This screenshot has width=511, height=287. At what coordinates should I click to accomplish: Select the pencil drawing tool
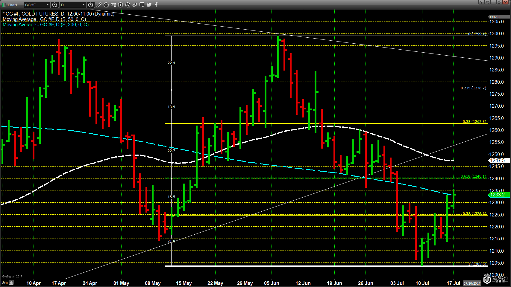pyautogui.click(x=99, y=5)
